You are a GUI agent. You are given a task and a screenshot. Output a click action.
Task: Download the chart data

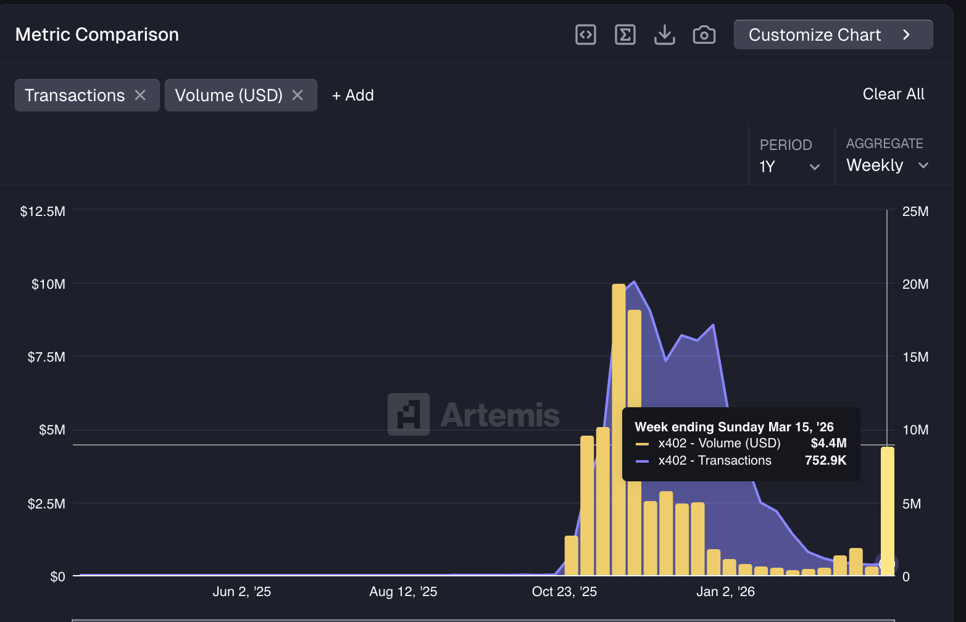click(664, 35)
